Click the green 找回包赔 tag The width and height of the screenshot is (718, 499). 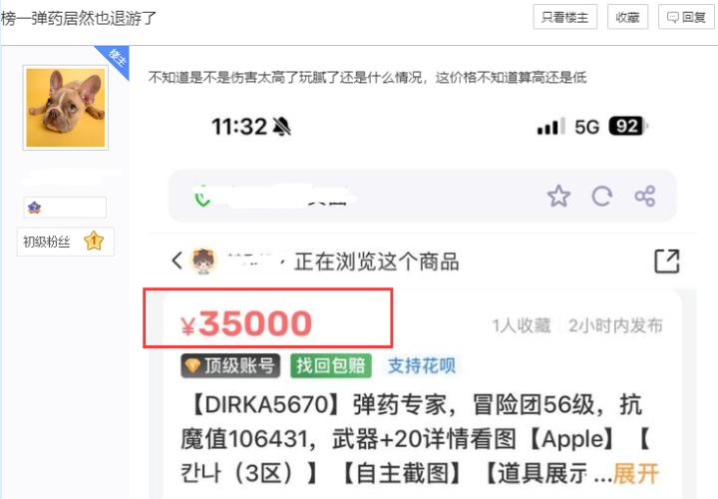click(x=331, y=365)
